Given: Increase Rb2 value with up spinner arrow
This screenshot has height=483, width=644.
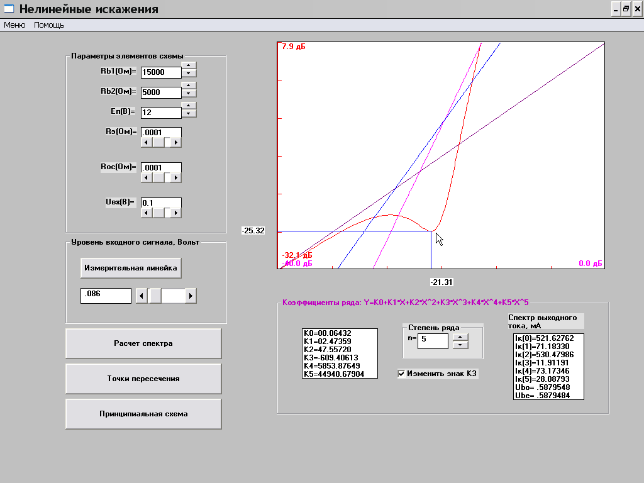Looking at the screenshot, I should 189,85.
